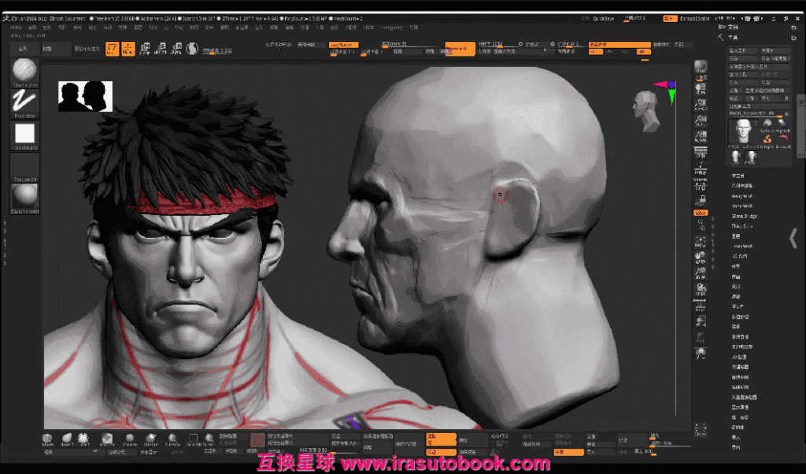This screenshot has width=806, height=474.
Task: Click the refresh icon on the 文件 row
Action: coord(793,28)
